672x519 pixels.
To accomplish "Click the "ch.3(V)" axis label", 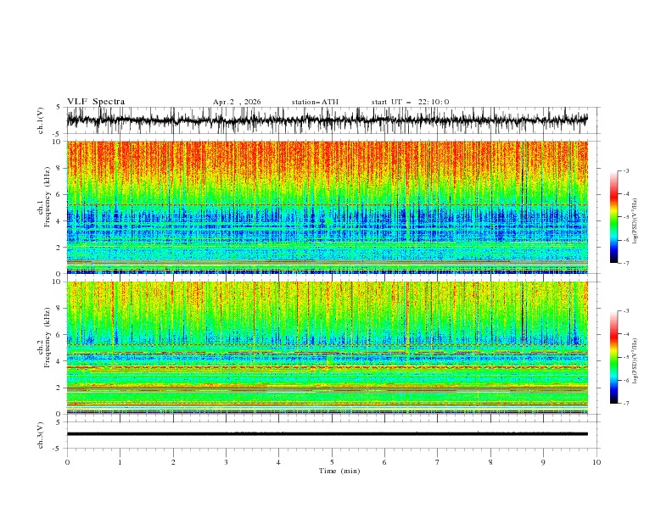I will pos(41,435).
